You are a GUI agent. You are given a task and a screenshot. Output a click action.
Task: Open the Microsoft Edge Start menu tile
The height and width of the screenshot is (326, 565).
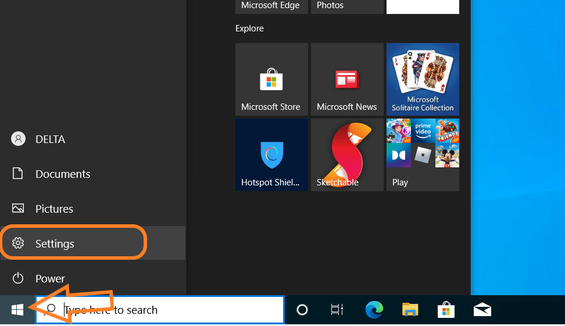click(x=271, y=6)
